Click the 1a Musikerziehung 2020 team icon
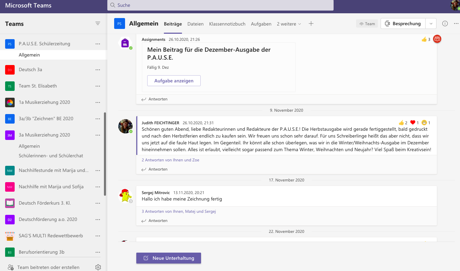 pos(10,102)
